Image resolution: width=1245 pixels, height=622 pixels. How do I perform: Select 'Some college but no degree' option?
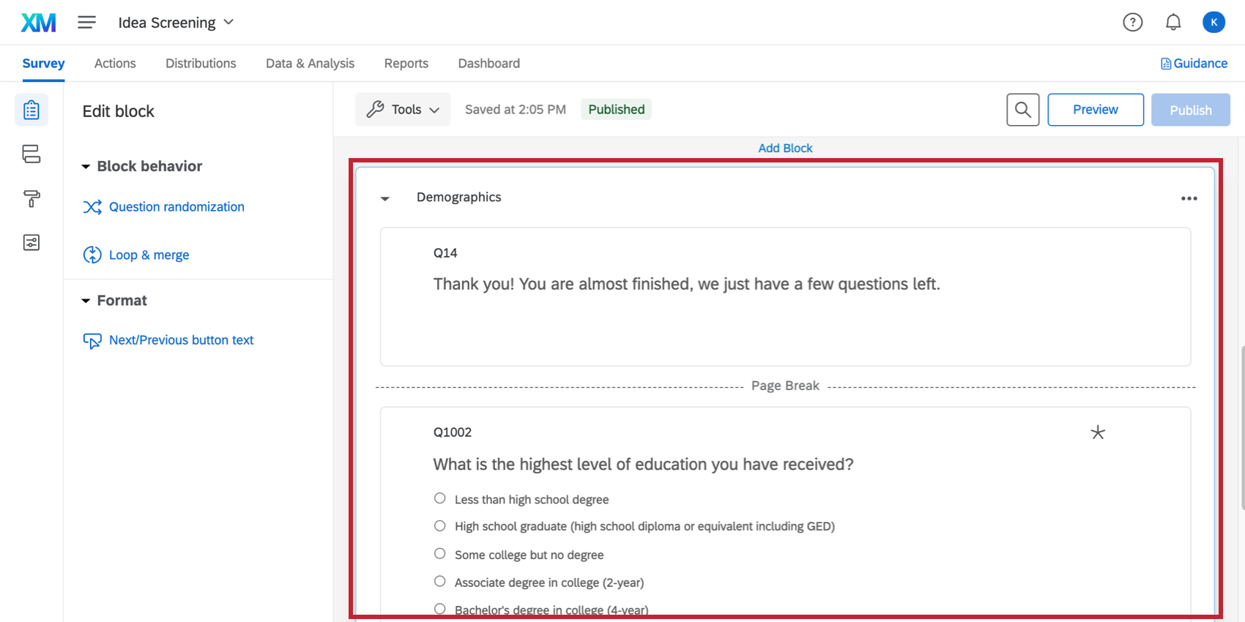(440, 554)
